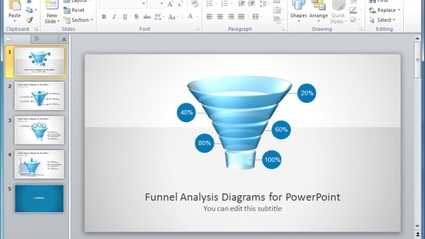Image resolution: width=425 pixels, height=239 pixels.
Task: Click the Select cursor button
Action: pyautogui.click(x=382, y=20)
